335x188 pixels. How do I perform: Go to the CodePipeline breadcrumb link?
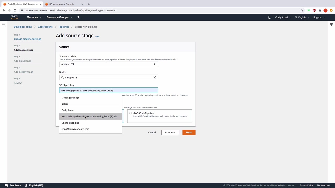pos(45,27)
